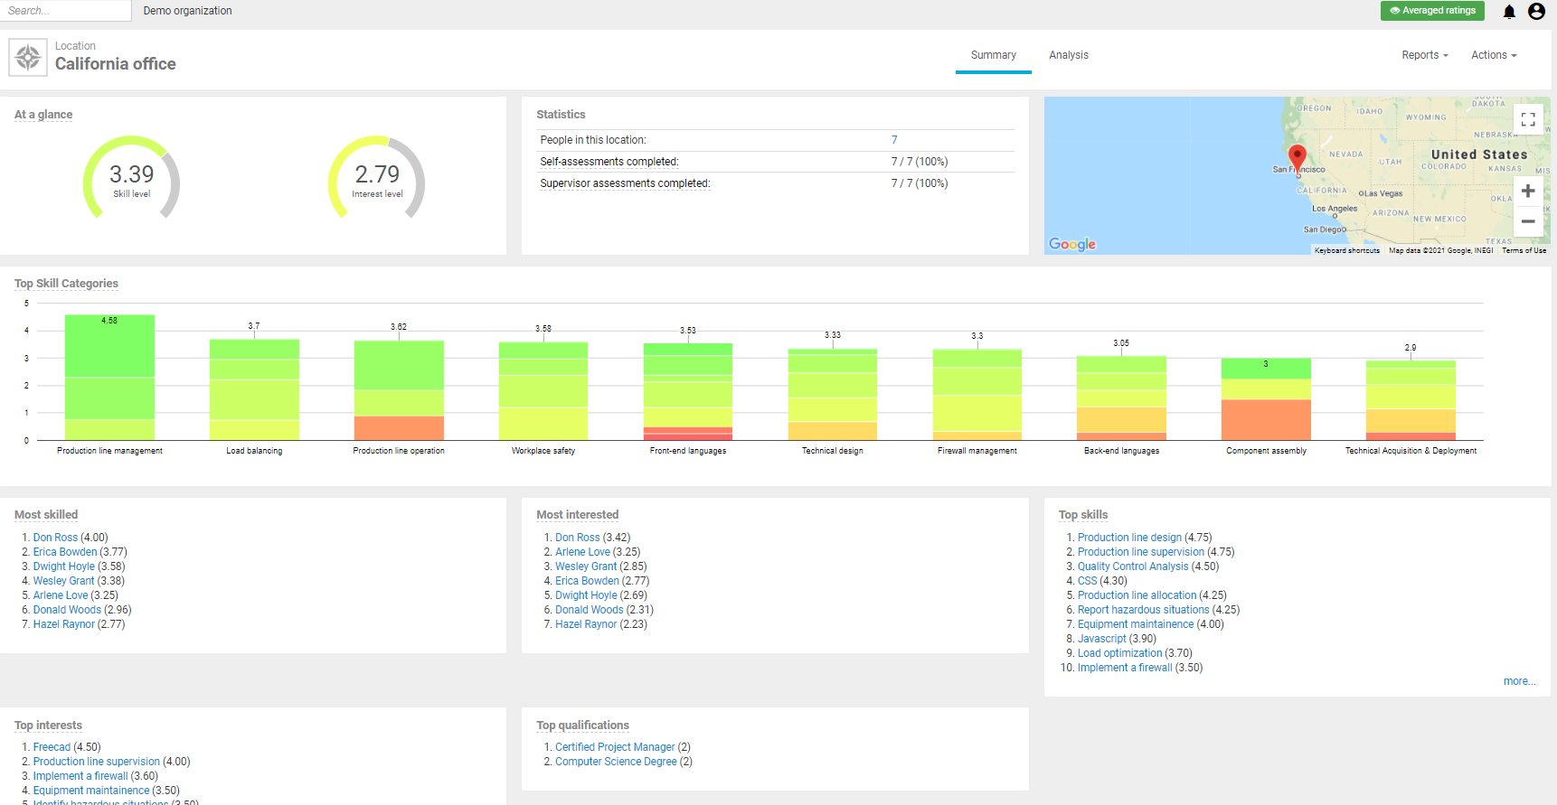This screenshot has height=805, width=1557.
Task: Toggle the Averaged ratings button
Action: pos(1432,11)
